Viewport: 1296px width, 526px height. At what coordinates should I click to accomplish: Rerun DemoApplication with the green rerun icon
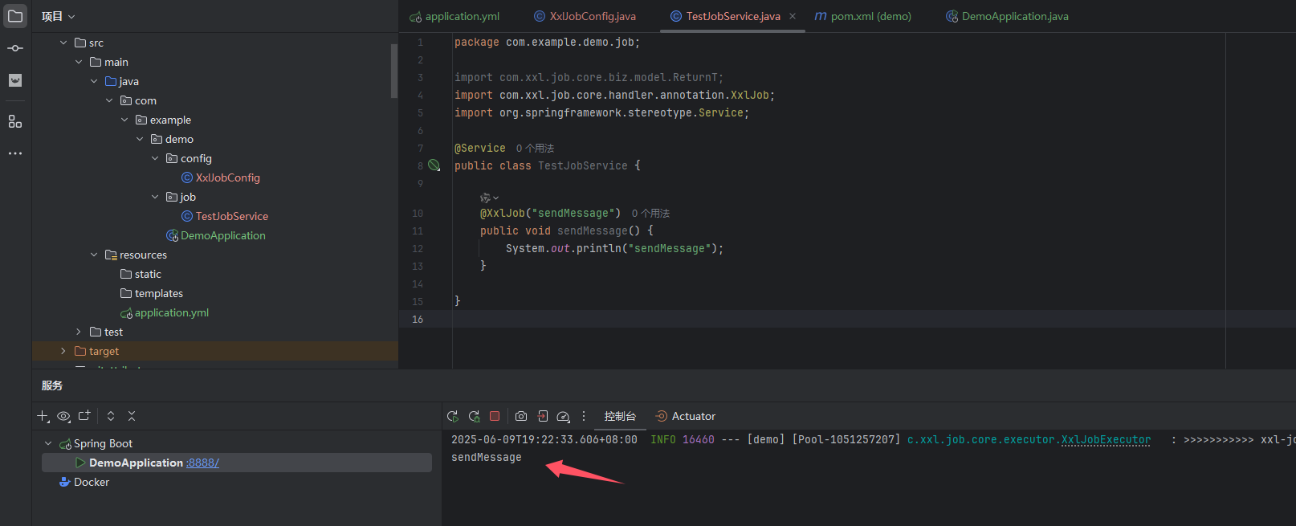click(453, 416)
